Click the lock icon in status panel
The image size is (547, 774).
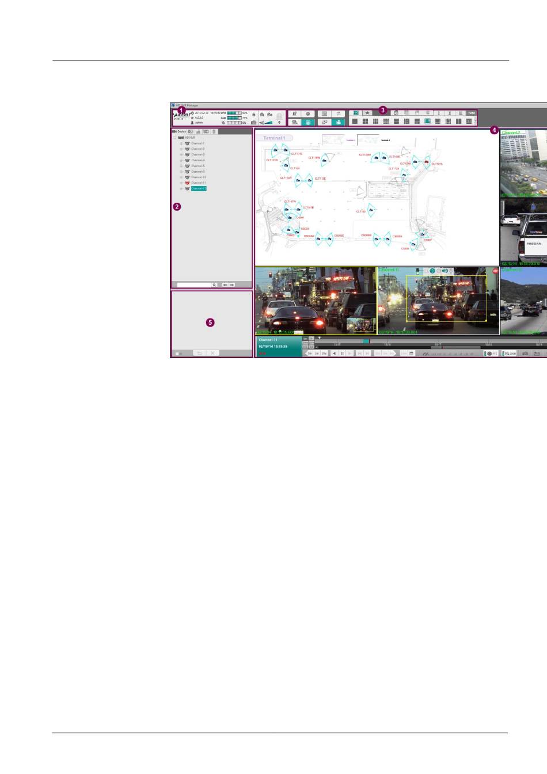tap(254, 115)
